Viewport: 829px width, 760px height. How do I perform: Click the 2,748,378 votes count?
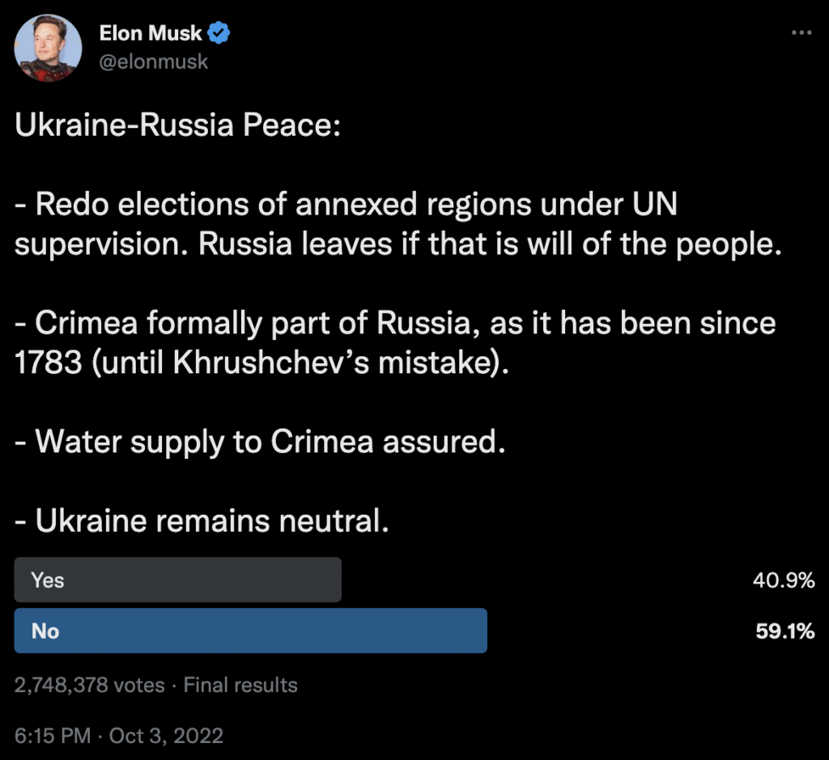click(x=89, y=686)
